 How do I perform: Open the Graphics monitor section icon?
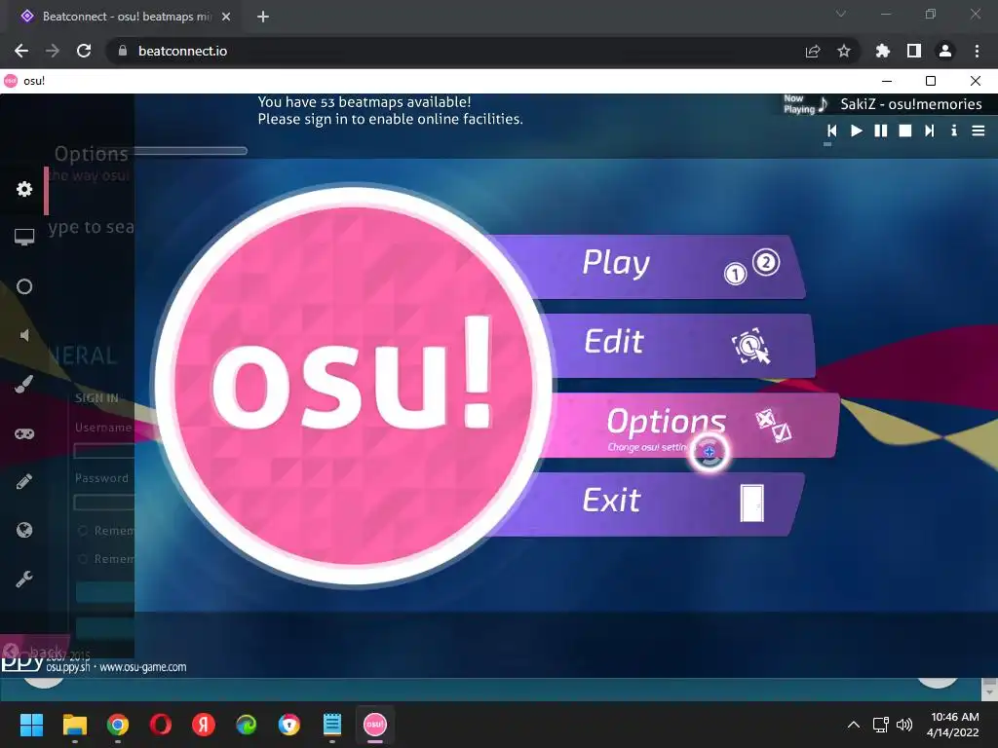pos(24,238)
